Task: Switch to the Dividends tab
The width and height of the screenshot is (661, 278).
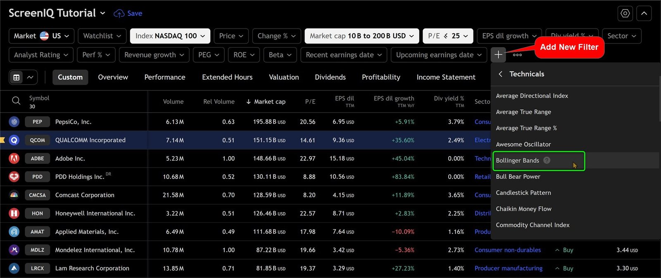Action: pos(330,77)
